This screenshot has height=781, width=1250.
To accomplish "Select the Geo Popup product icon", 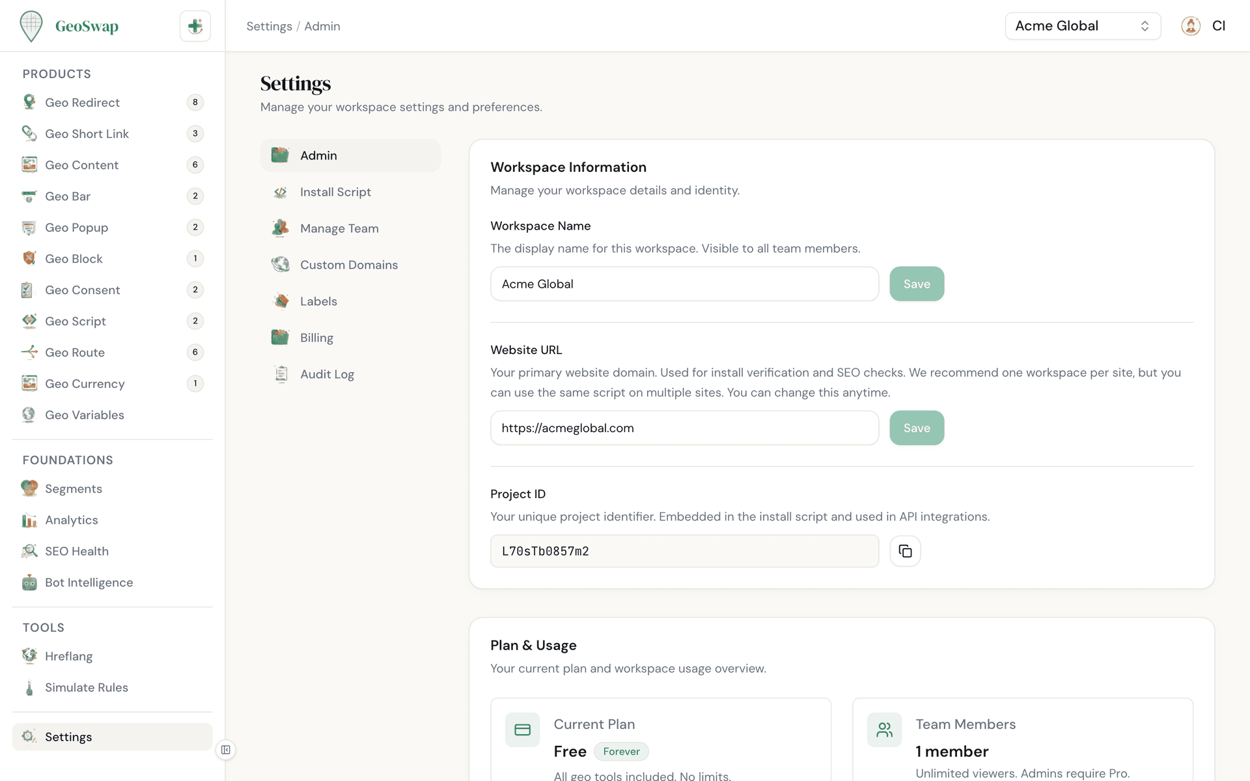I will coord(29,227).
